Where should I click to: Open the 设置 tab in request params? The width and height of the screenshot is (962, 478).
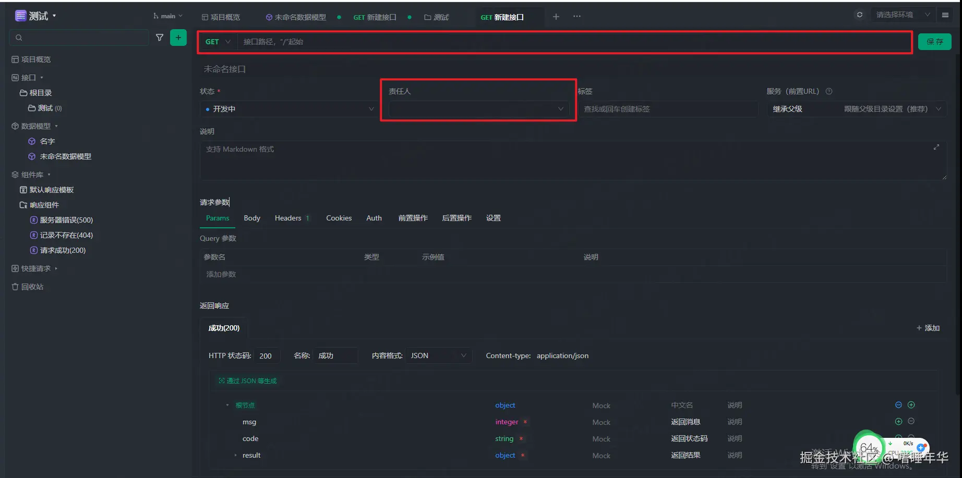point(494,218)
